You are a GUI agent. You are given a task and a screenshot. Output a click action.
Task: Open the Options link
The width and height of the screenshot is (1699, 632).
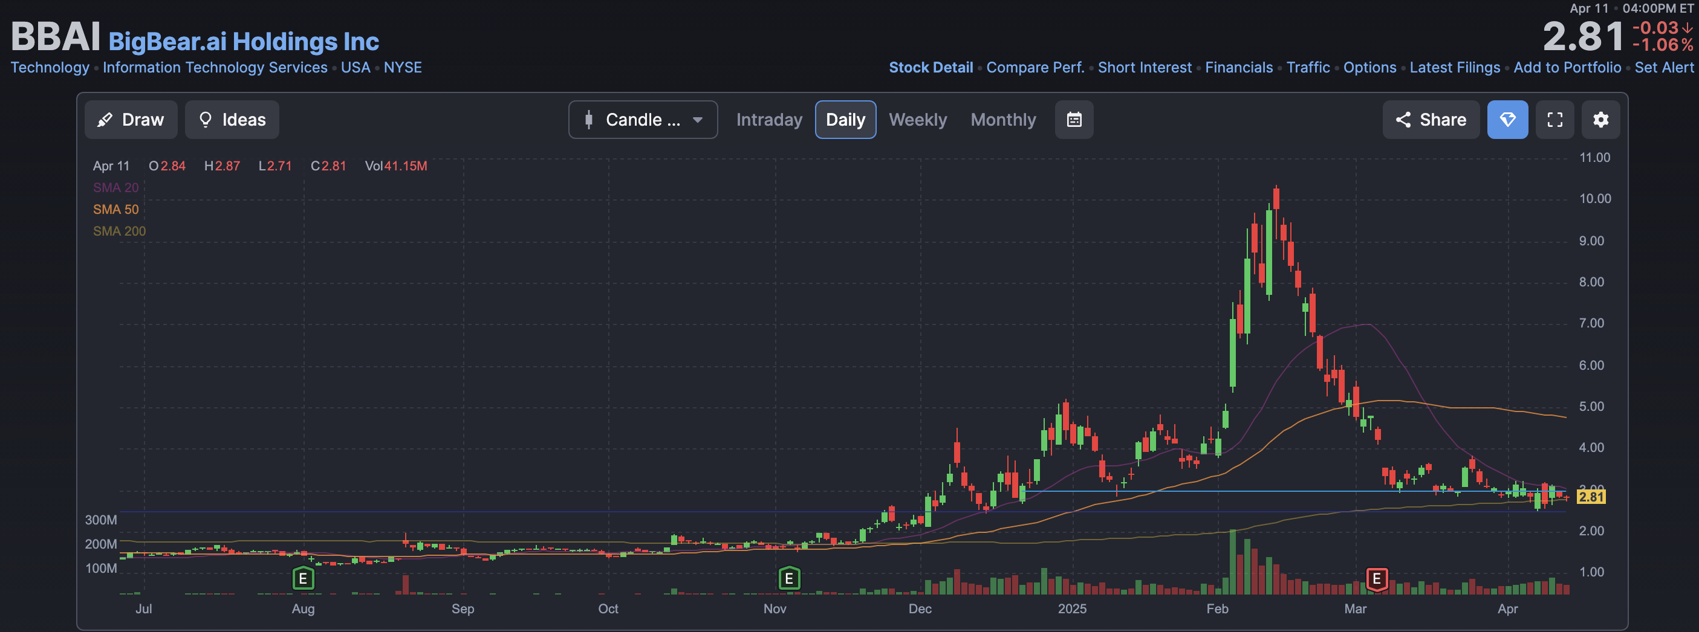1370,67
